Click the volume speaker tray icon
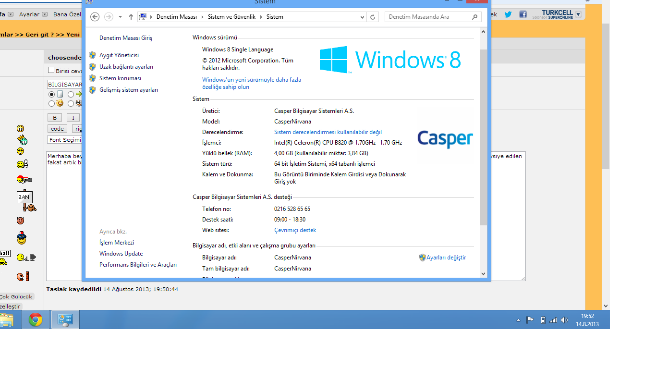 click(564, 320)
